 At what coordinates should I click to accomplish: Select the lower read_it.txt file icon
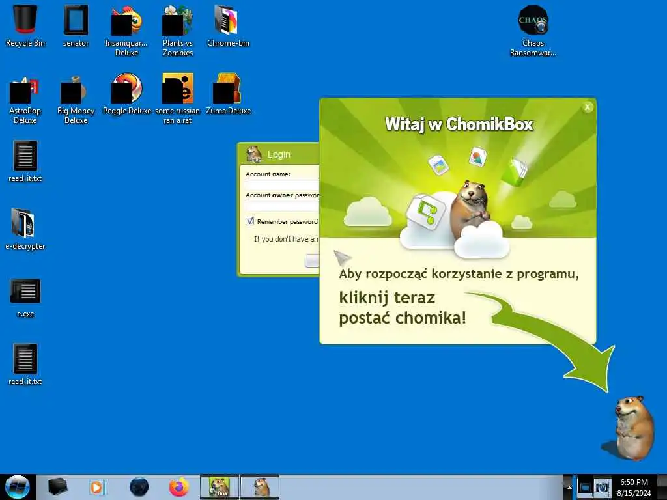(x=25, y=365)
